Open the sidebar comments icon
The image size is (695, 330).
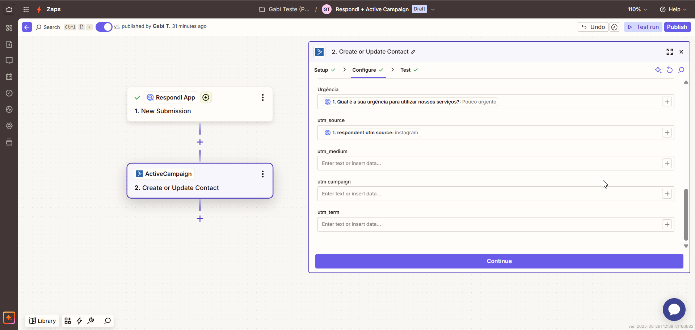9,60
